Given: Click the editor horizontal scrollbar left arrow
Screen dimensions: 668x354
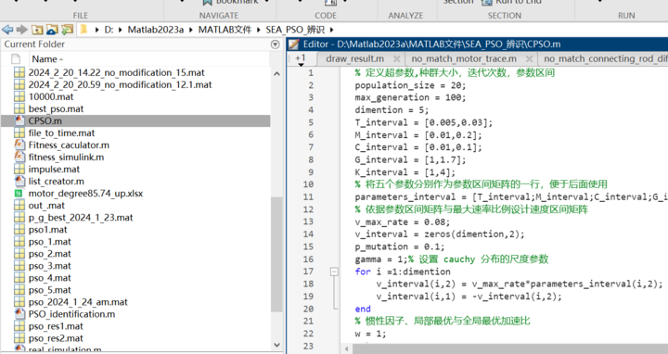Looking at the screenshot, I should click(x=346, y=348).
